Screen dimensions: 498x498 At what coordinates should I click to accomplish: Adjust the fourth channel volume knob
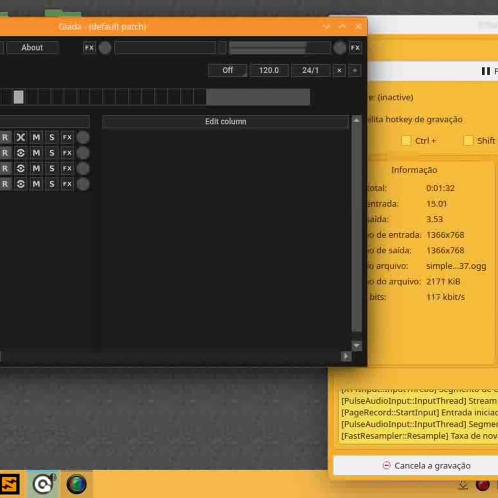click(83, 184)
